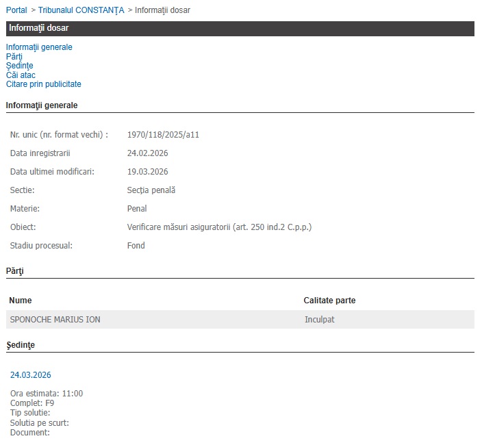482x445 pixels.
Task: Click the case number 1970/118/2025/a11
Action: 163,135
